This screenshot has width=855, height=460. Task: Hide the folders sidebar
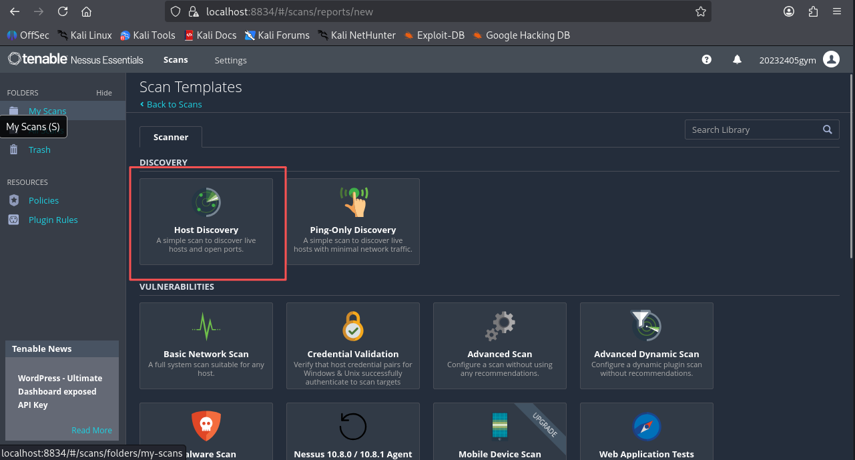click(x=104, y=93)
